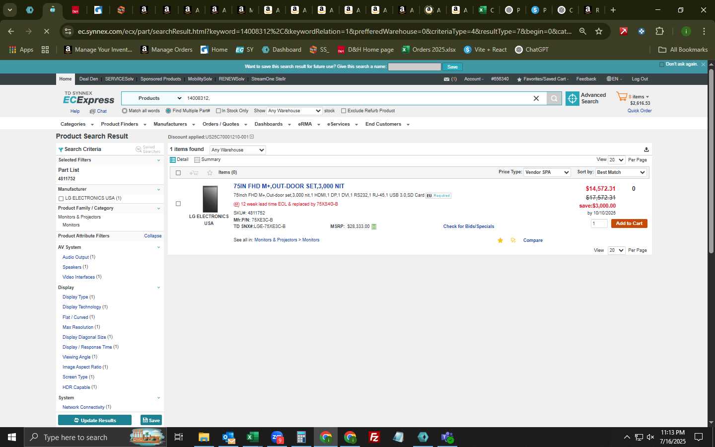Select Match all words radio button
The height and width of the screenshot is (447, 715).
point(125,111)
